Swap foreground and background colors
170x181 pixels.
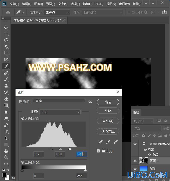tap(8, 170)
